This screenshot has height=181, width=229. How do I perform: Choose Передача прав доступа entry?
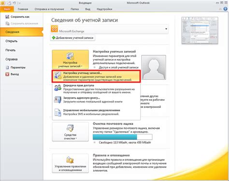pos(96,89)
